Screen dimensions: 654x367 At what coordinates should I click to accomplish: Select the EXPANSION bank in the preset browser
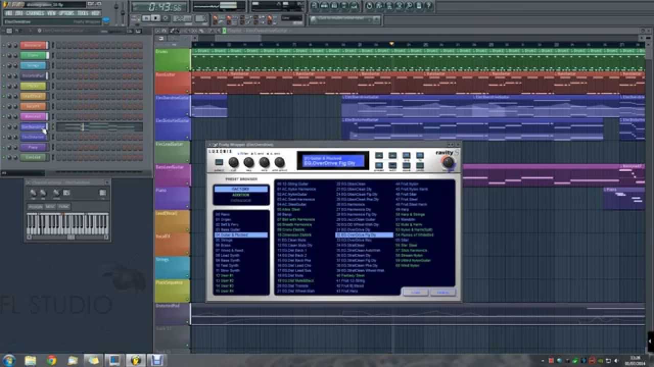[x=241, y=200]
